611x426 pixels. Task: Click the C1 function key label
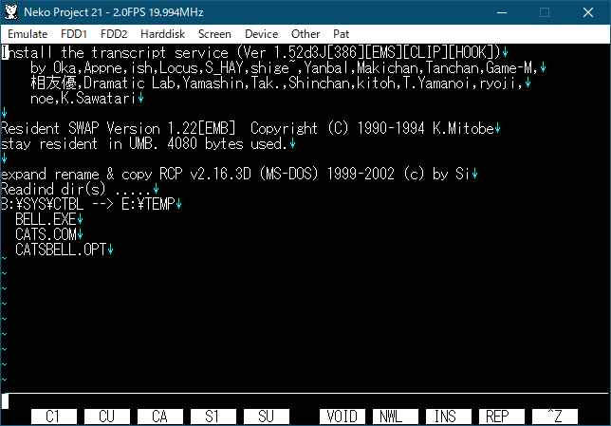(54, 417)
